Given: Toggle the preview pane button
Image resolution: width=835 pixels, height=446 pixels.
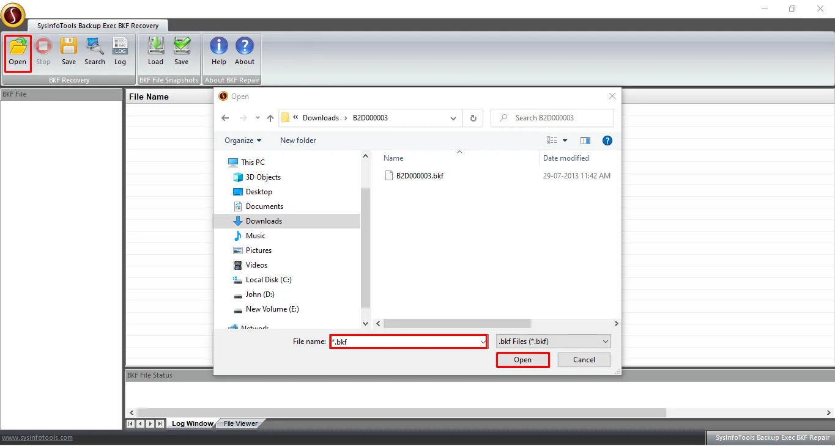Looking at the screenshot, I should [585, 141].
